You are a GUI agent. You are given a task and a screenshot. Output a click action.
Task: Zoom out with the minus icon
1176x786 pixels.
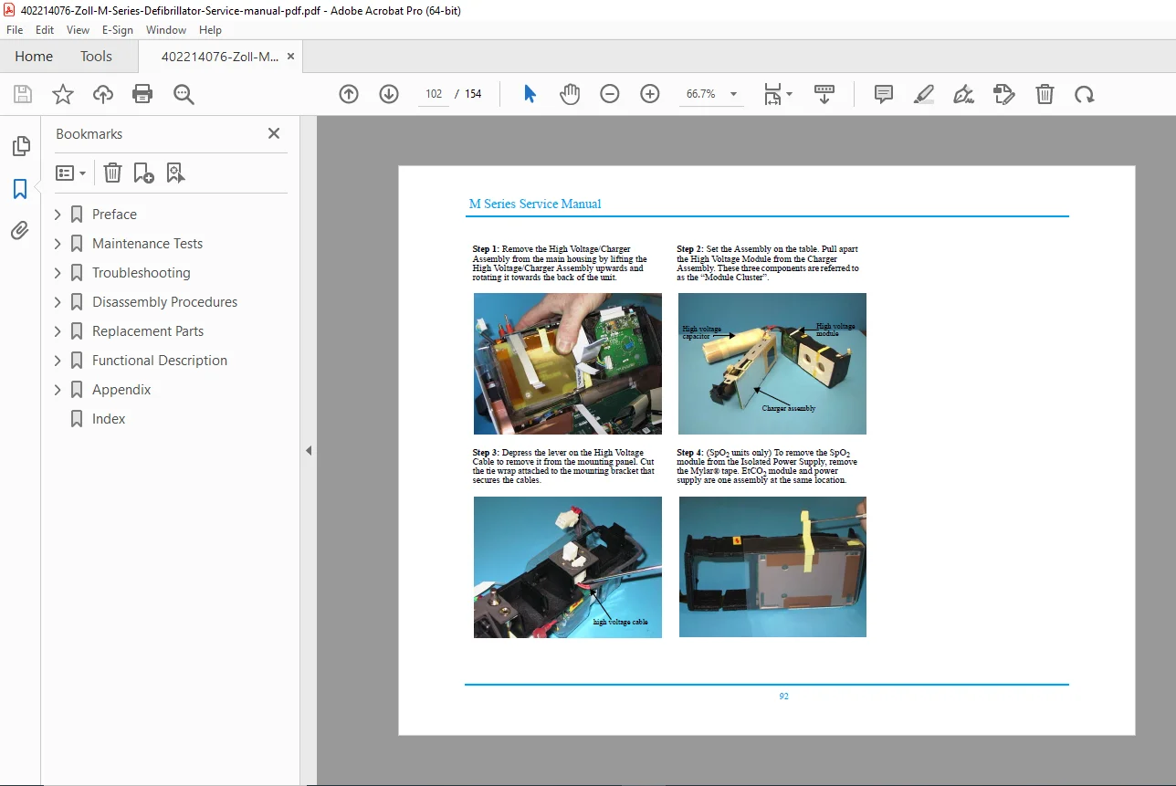[x=610, y=94]
